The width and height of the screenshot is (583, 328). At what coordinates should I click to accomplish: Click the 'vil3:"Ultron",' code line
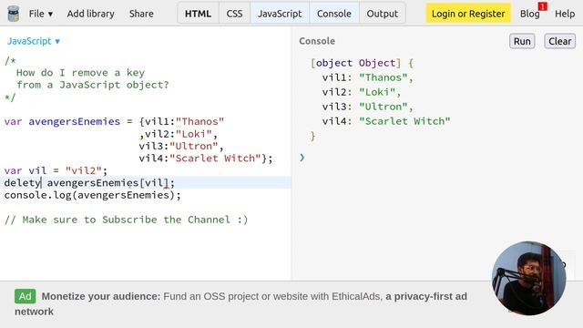181,146
